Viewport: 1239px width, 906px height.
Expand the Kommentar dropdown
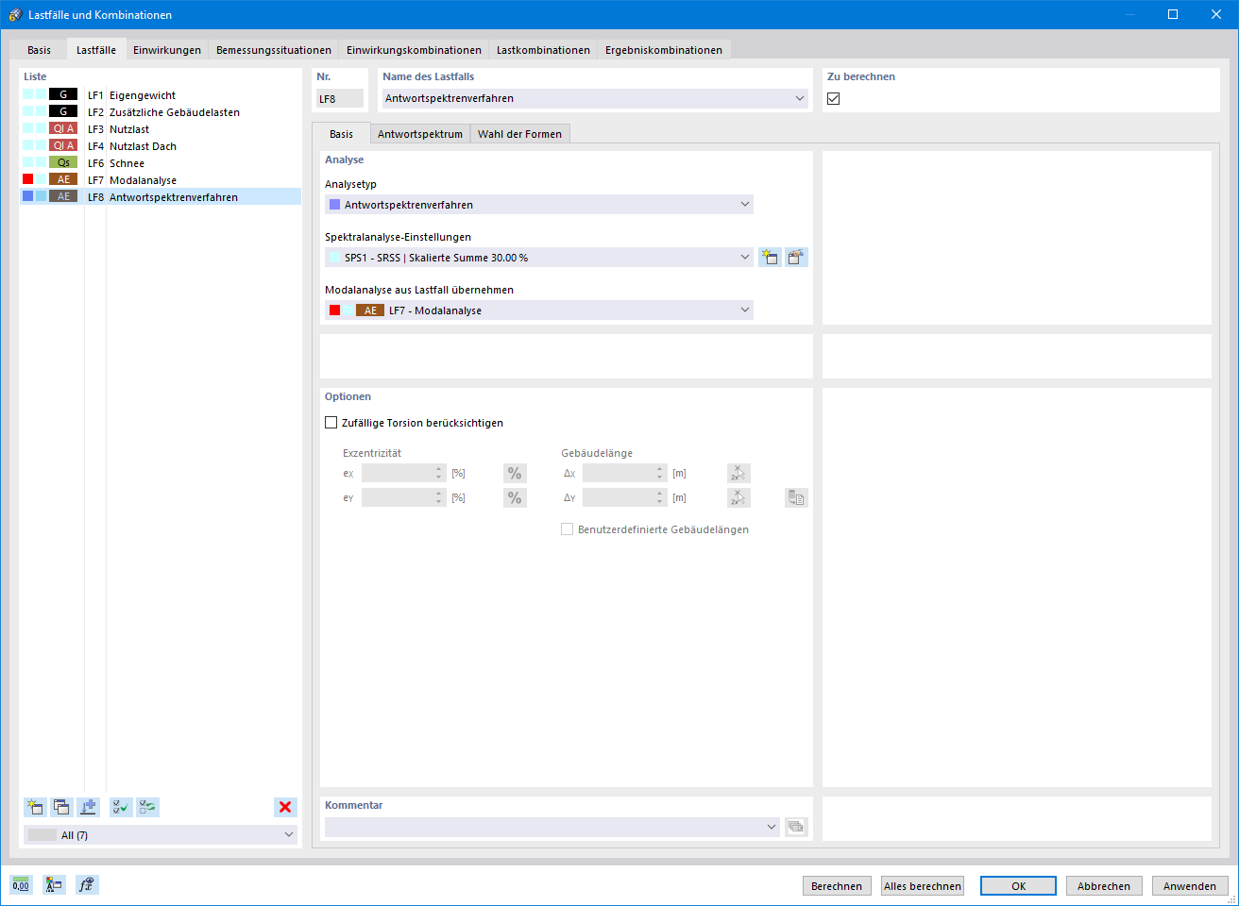(x=771, y=827)
